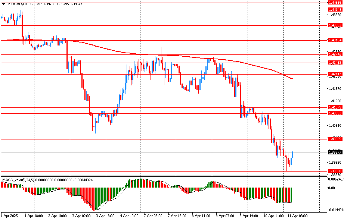Click the gray current price label 1.39677

[x=335, y=152]
